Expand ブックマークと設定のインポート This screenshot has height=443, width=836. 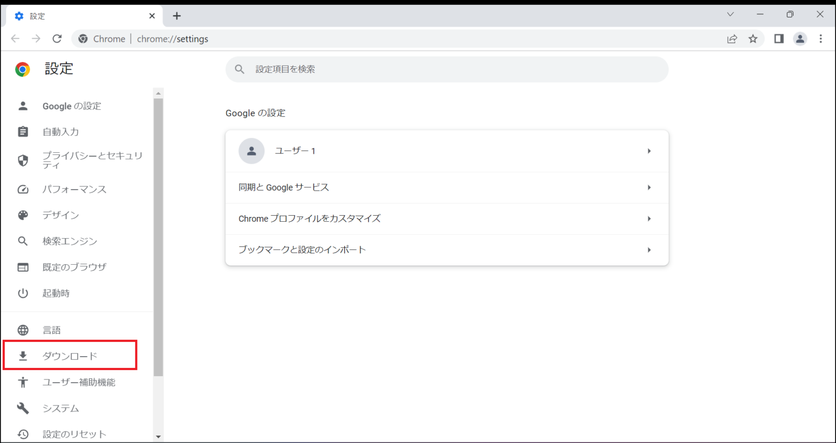446,249
